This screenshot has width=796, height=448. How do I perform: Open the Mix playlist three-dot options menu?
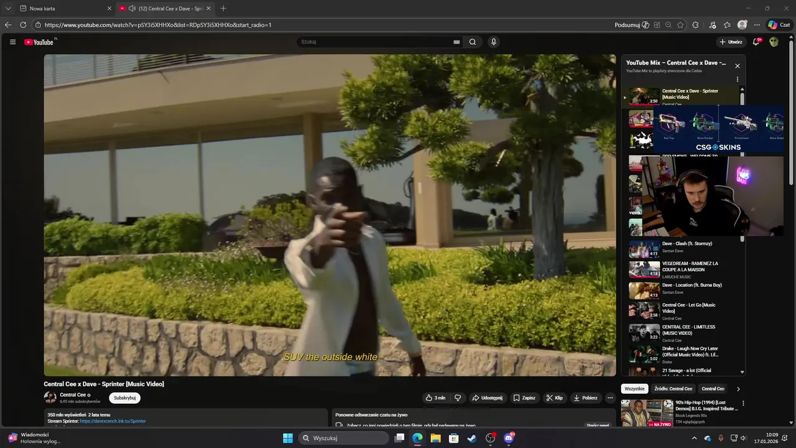tap(738, 80)
